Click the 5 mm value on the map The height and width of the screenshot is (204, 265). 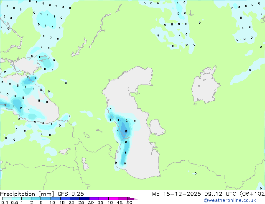coord(126,131)
